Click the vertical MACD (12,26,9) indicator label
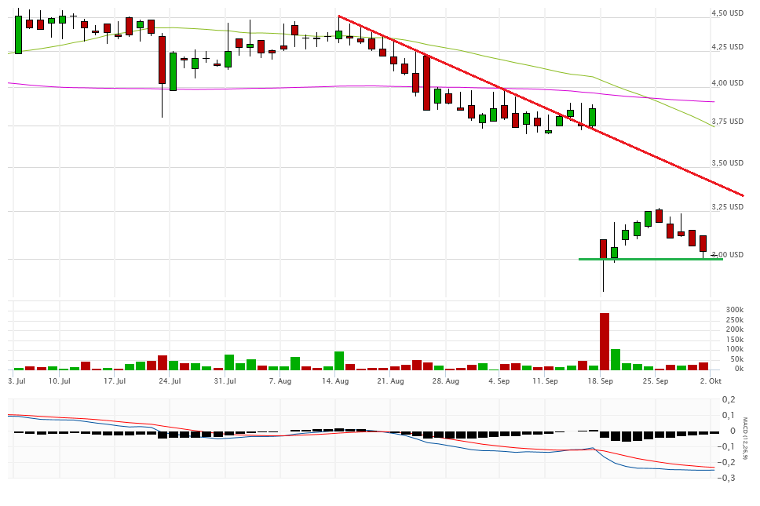 pos(745,439)
